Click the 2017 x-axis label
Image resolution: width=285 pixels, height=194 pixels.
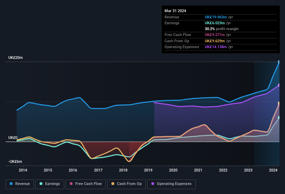[x=98, y=170]
